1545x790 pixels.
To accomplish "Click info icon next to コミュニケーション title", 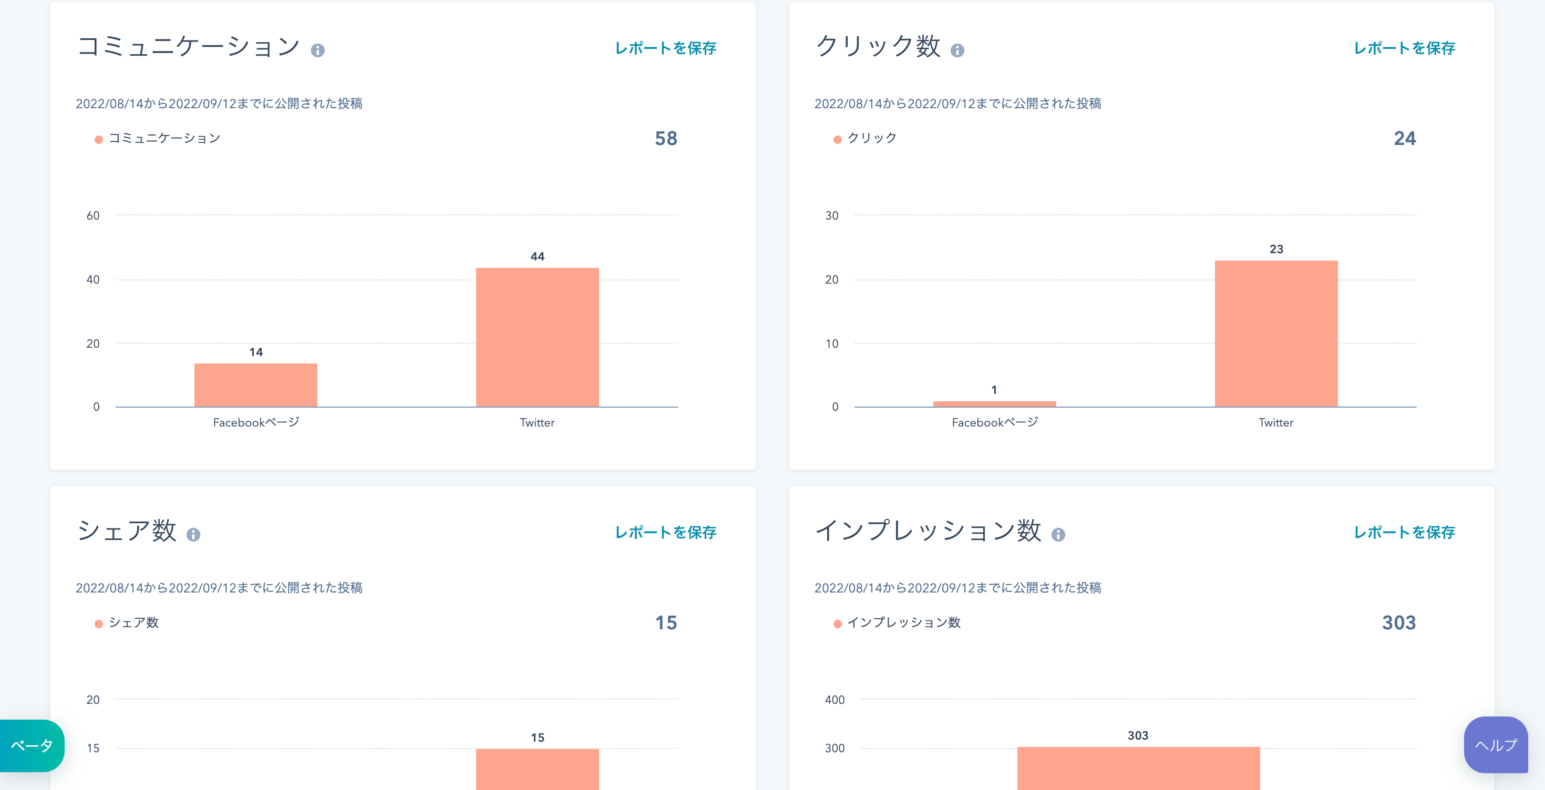I will pos(318,50).
